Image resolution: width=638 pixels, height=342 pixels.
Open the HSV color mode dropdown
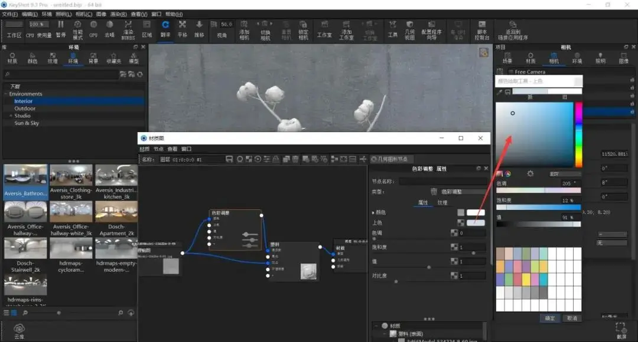tap(564, 174)
